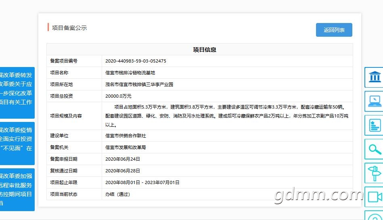Screen dimensions: 383x220
Task: Open the news link starting 展改革委疫情
Action: [17, 143]
